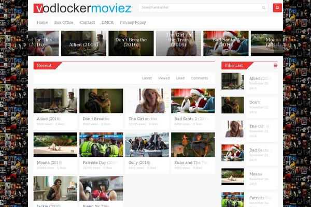Open Bad Santa 2 title link in grid

click(191, 119)
